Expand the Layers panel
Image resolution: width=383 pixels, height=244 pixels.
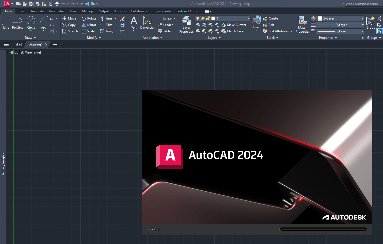(x=215, y=38)
